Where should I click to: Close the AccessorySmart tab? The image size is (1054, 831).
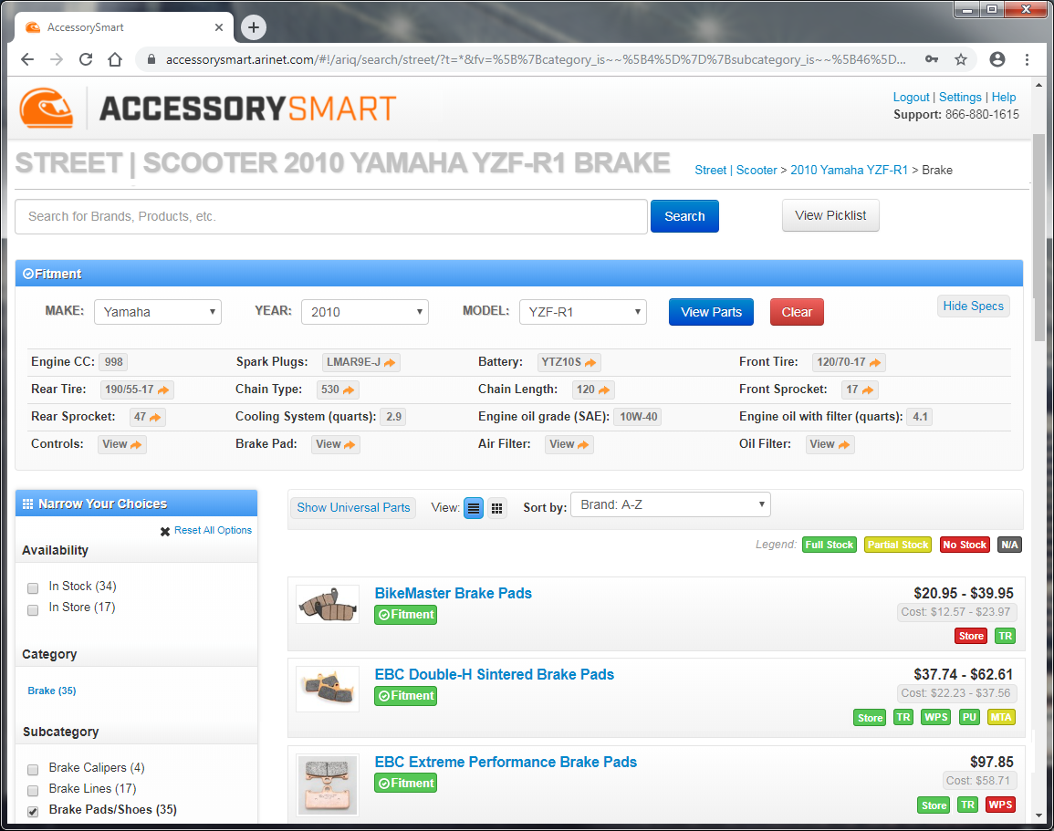click(x=218, y=27)
